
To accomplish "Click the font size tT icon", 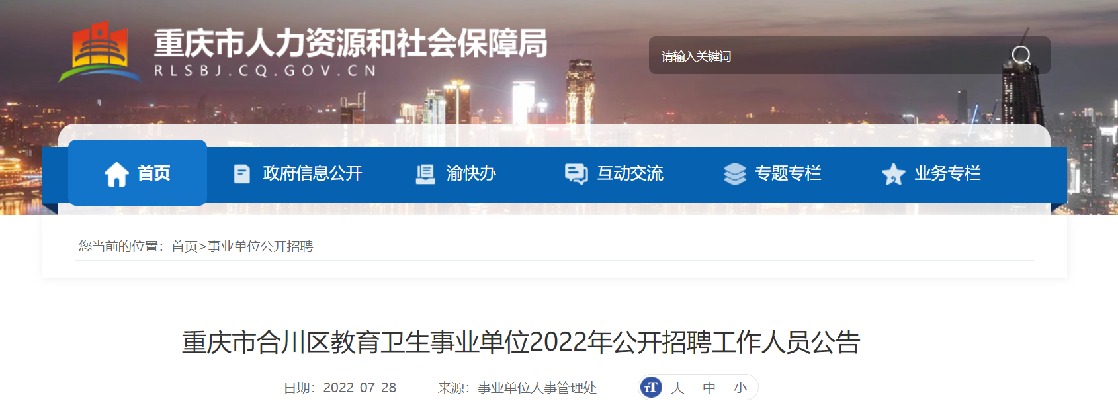I will point(652,388).
